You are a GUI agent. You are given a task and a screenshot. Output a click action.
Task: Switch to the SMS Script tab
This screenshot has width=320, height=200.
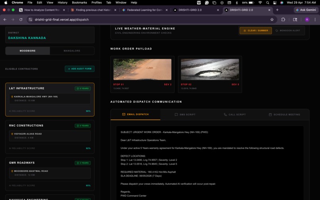[x=185, y=115]
